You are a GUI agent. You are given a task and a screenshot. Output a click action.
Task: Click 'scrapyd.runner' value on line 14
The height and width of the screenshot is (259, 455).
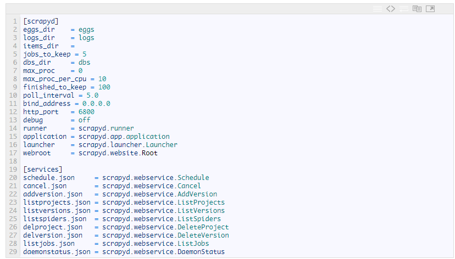click(x=106, y=128)
